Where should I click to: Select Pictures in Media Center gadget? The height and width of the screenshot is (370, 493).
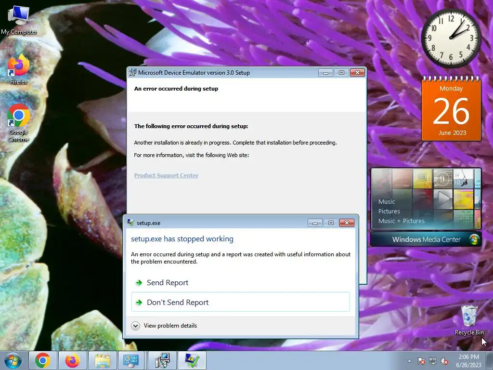click(389, 211)
